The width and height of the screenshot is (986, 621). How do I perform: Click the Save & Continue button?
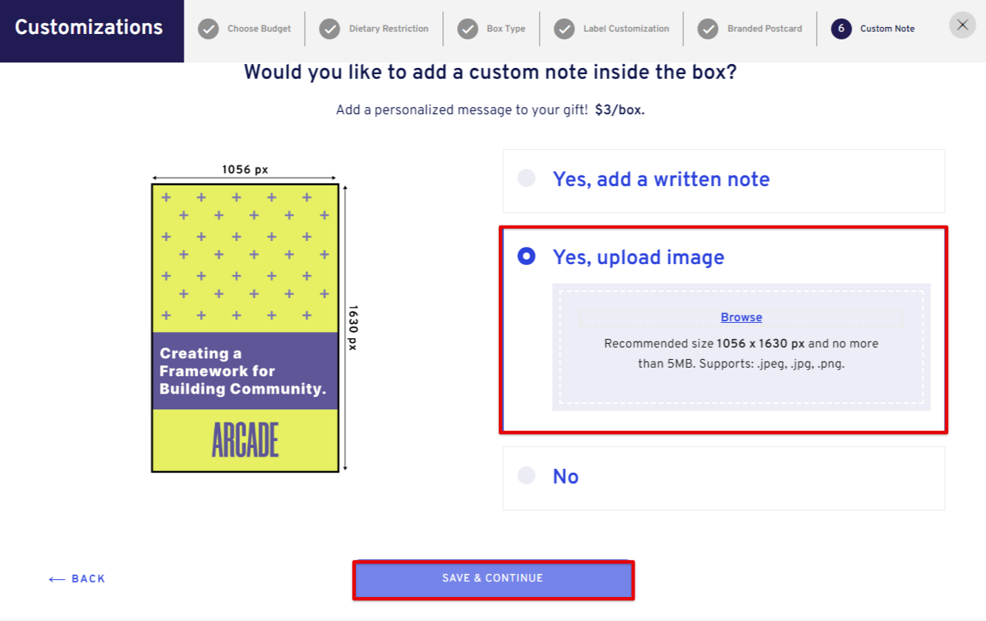(493, 579)
